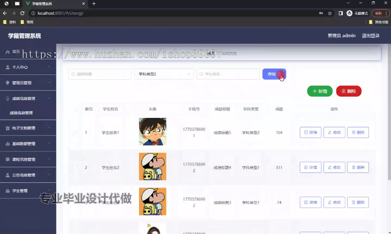391x234 pixels.
Task: Check row 学生姓名1 checkbox
Action: point(75,133)
